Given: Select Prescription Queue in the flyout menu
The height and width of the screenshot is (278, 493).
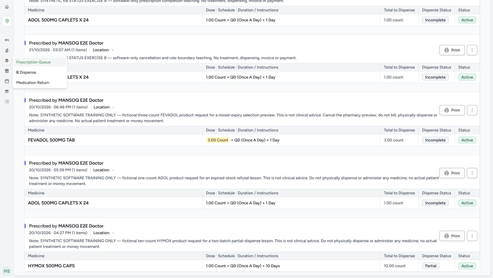Looking at the screenshot, I should click(40, 62).
